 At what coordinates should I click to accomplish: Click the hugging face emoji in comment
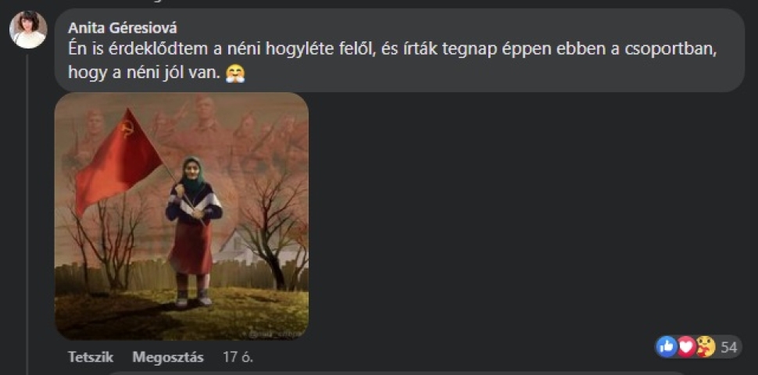pos(235,73)
